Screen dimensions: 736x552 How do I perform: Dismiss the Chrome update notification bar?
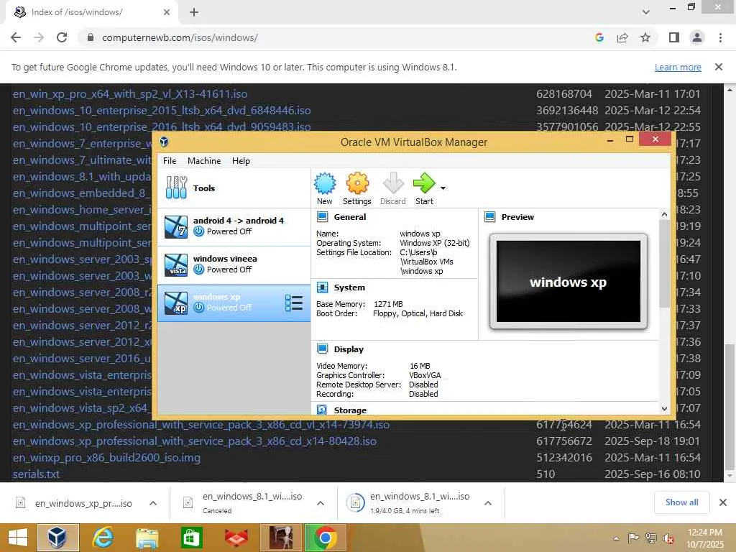719,67
